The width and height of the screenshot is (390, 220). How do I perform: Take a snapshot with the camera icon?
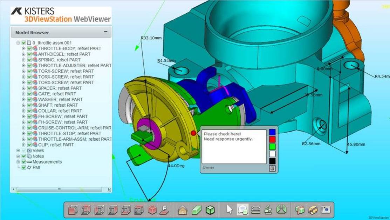pos(326,210)
